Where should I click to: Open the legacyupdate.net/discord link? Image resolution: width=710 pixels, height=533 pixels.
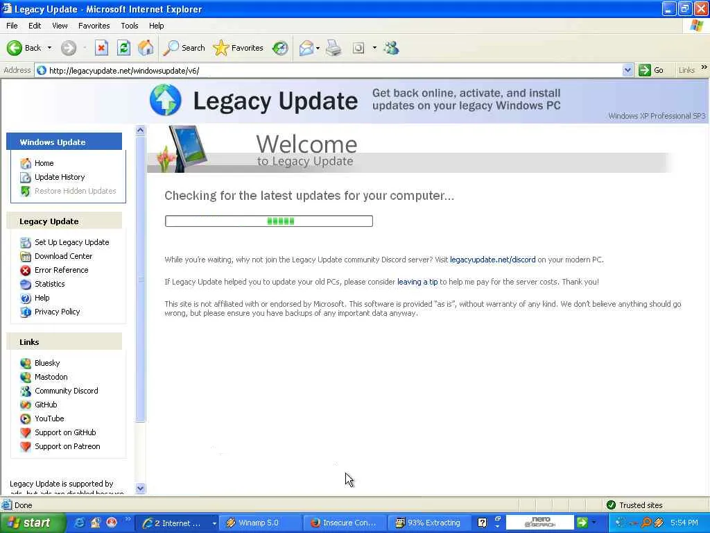point(493,260)
